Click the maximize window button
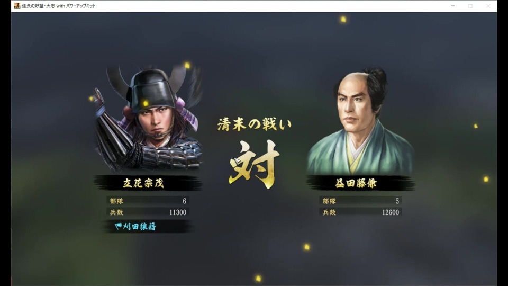Screen dimensions: 508x286 click(x=470, y=6)
